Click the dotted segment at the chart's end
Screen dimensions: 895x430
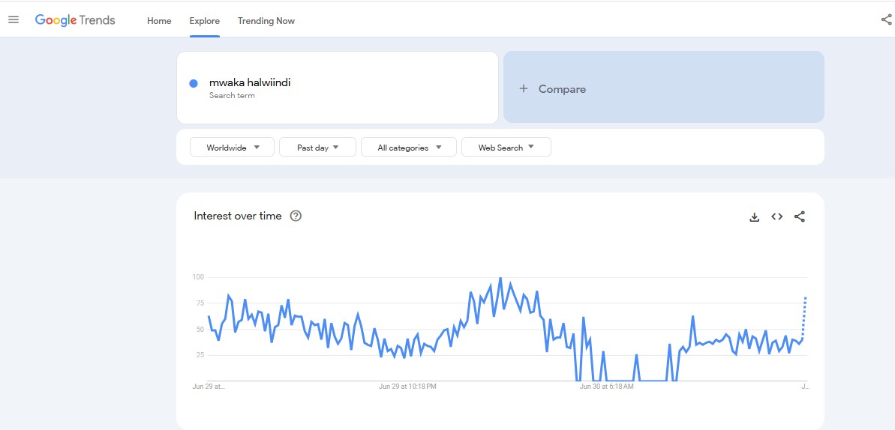pyautogui.click(x=803, y=318)
